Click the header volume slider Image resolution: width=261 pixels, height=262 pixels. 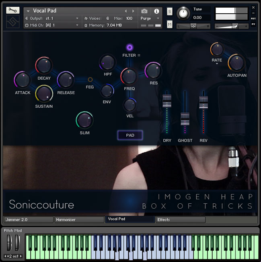click(232, 26)
